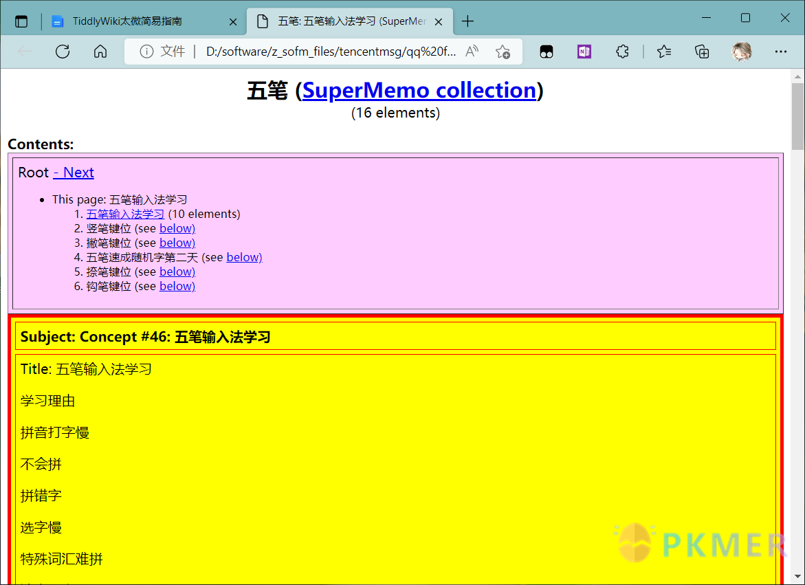Start Read aloud from address bar
The image size is (805, 585).
472,52
